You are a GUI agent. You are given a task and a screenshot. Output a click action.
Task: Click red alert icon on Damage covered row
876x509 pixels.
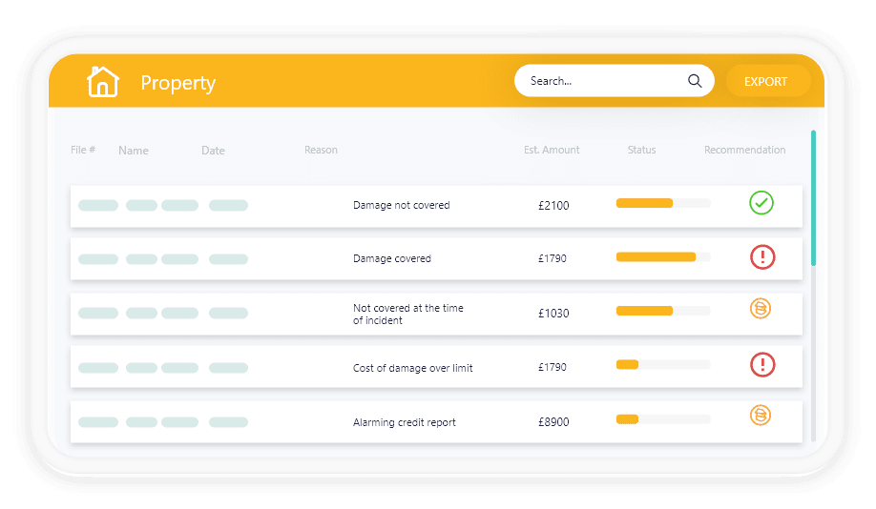click(762, 257)
